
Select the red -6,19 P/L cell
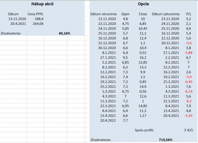pyautogui.click(x=188, y=92)
